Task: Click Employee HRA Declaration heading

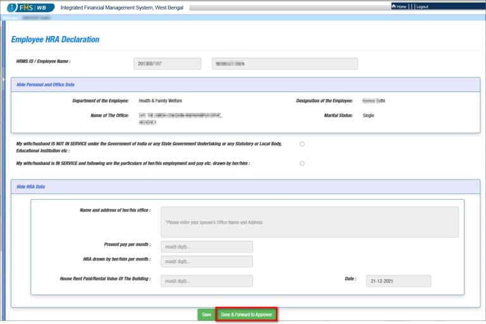Action: point(55,39)
